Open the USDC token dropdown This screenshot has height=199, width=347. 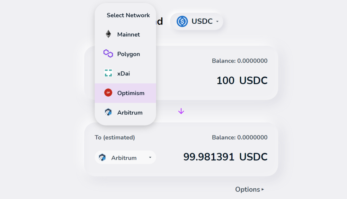(197, 22)
